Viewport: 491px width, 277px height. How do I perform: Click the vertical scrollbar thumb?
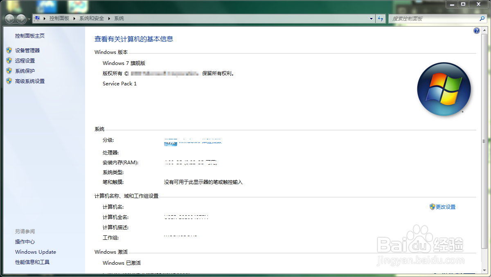[x=484, y=141]
